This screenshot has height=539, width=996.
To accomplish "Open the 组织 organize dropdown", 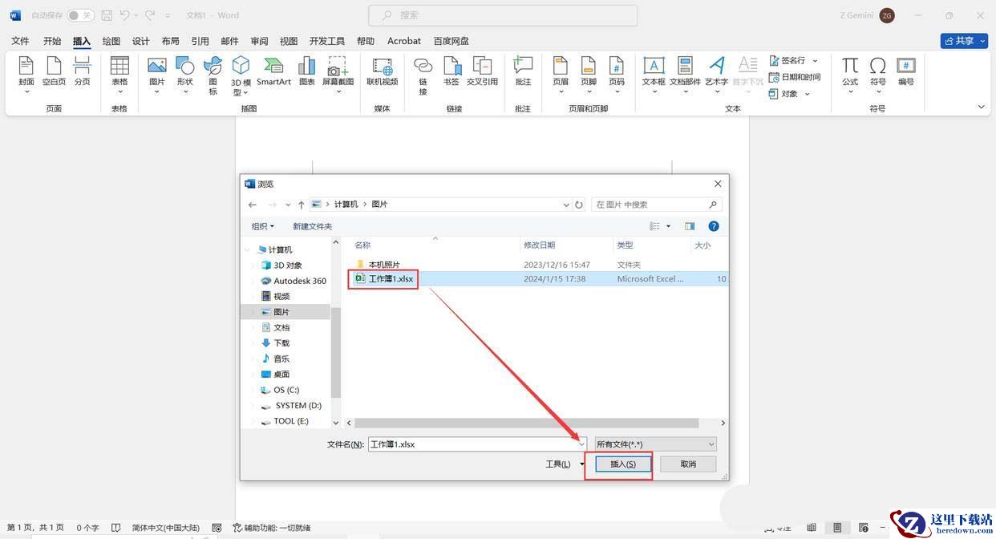I will (x=263, y=226).
